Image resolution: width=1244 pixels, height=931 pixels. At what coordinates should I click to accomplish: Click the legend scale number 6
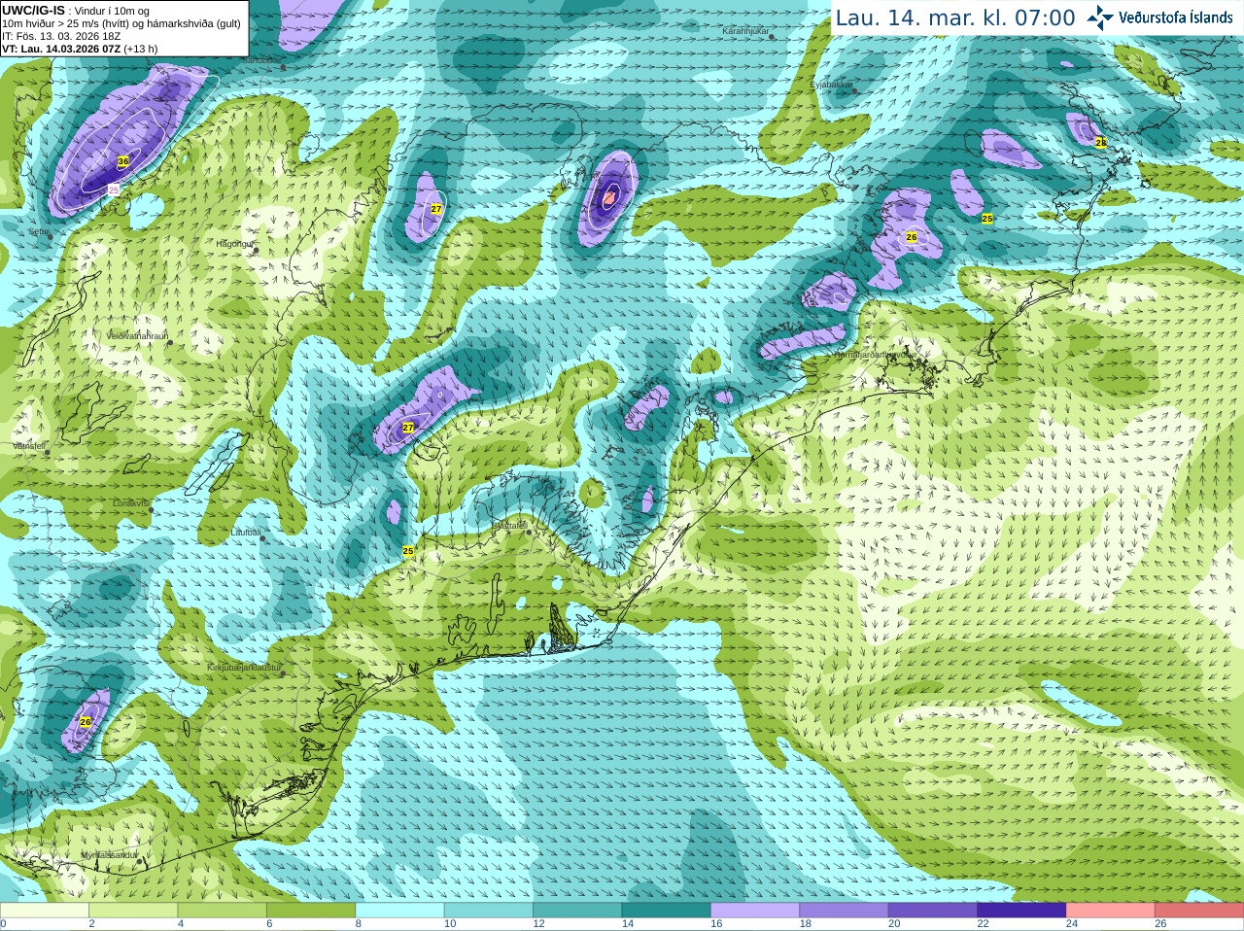tap(269, 924)
